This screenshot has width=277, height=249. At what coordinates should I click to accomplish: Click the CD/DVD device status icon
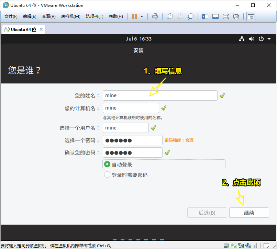[x=234, y=246]
